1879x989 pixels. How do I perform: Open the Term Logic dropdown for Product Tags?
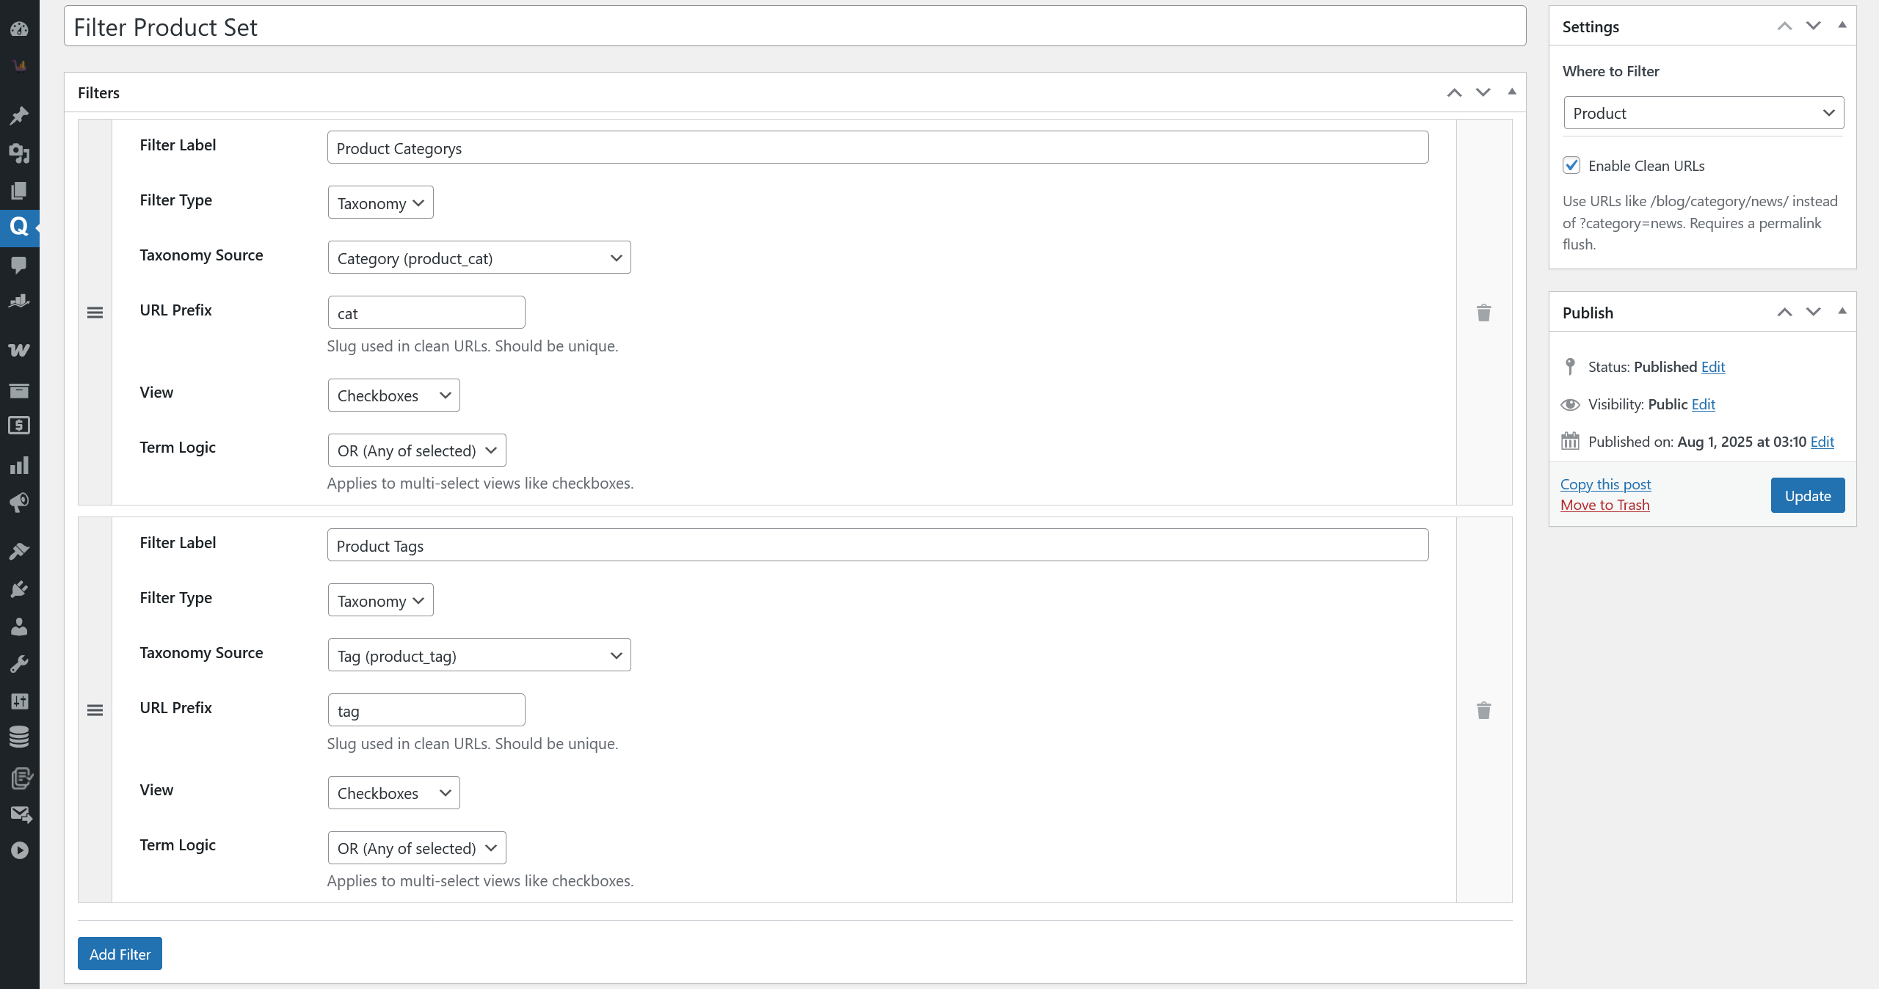click(416, 848)
